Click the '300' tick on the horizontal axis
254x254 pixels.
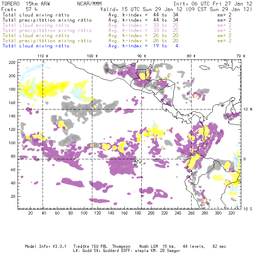[218, 213]
